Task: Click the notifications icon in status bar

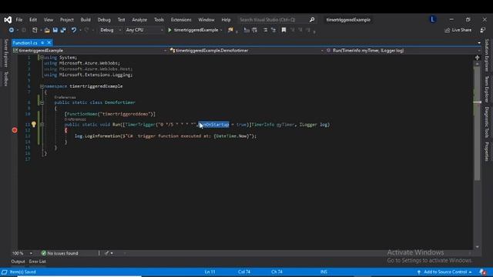Action: click(x=483, y=272)
